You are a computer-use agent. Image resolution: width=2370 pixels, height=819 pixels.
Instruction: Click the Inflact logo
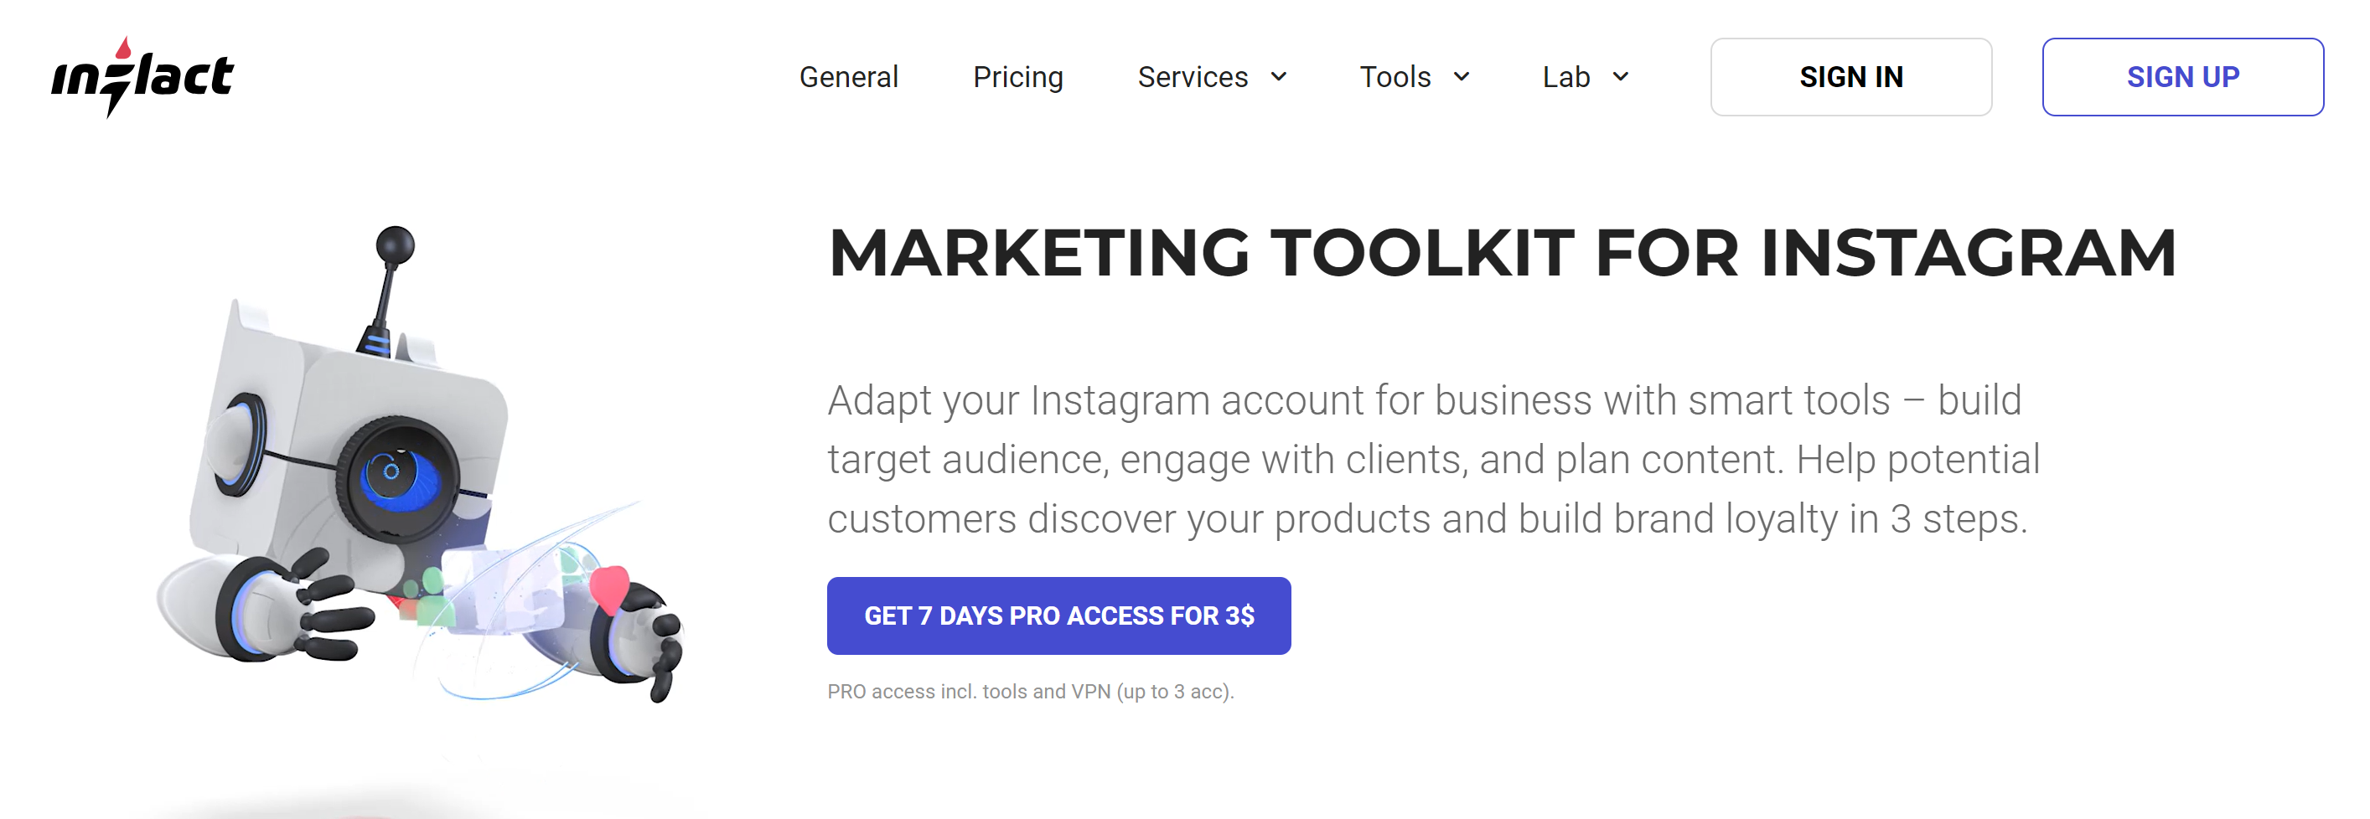[142, 77]
